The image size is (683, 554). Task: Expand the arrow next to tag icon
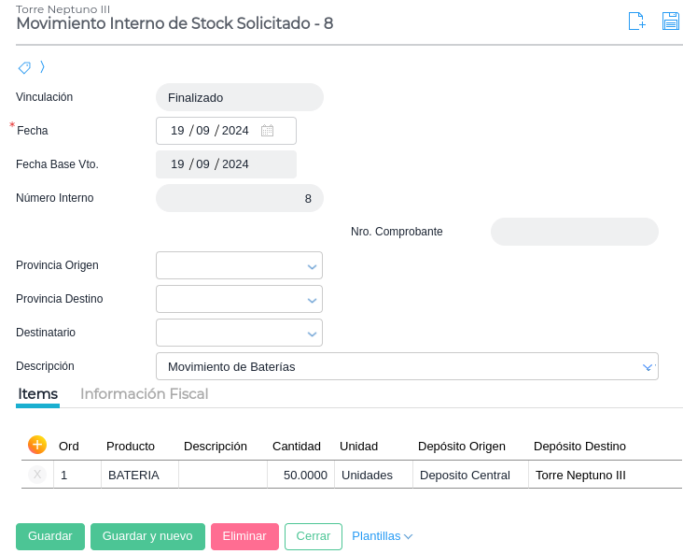pos(42,67)
